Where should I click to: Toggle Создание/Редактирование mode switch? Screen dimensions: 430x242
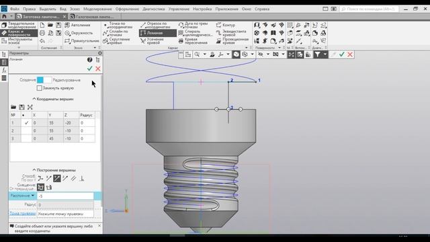(x=44, y=80)
